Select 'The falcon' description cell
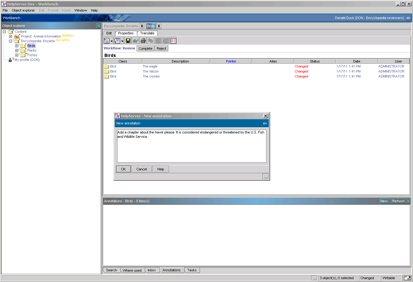The width and height of the screenshot is (413, 282). [x=151, y=71]
